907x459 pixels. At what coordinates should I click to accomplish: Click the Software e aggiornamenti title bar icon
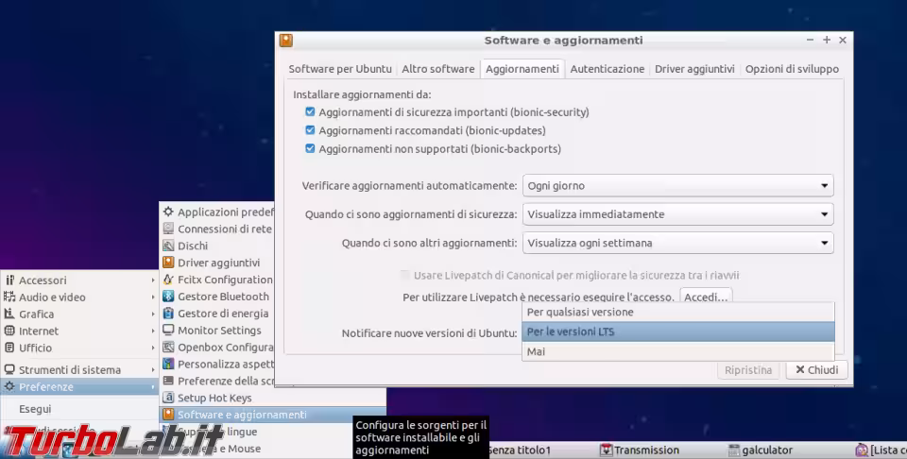tap(285, 40)
